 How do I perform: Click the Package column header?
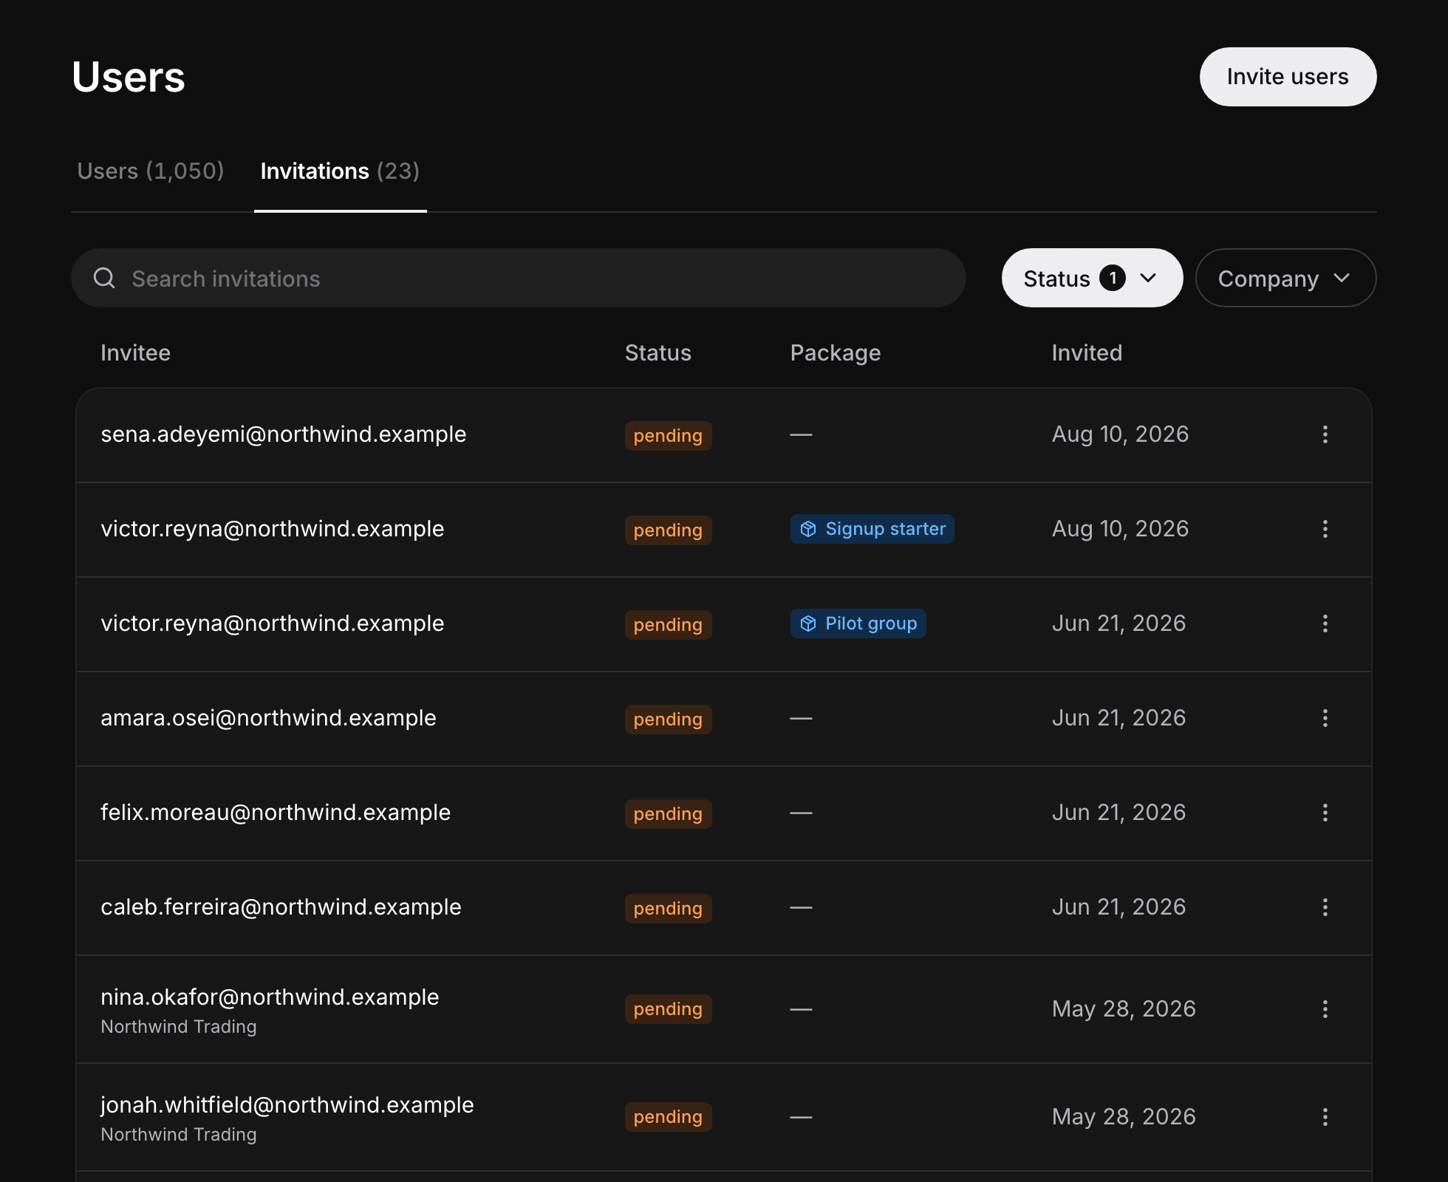(x=835, y=353)
